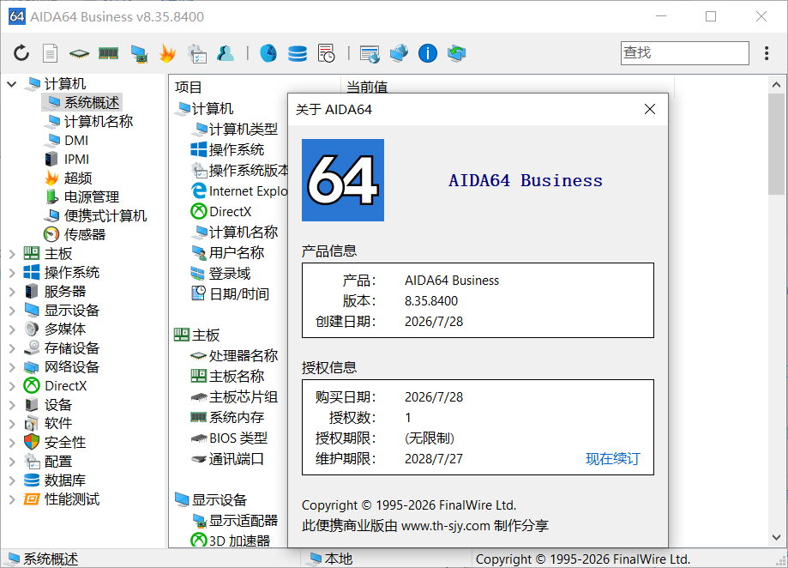788x568 pixels.
Task: Click the gear checklist toolbar icon
Action: [x=196, y=53]
